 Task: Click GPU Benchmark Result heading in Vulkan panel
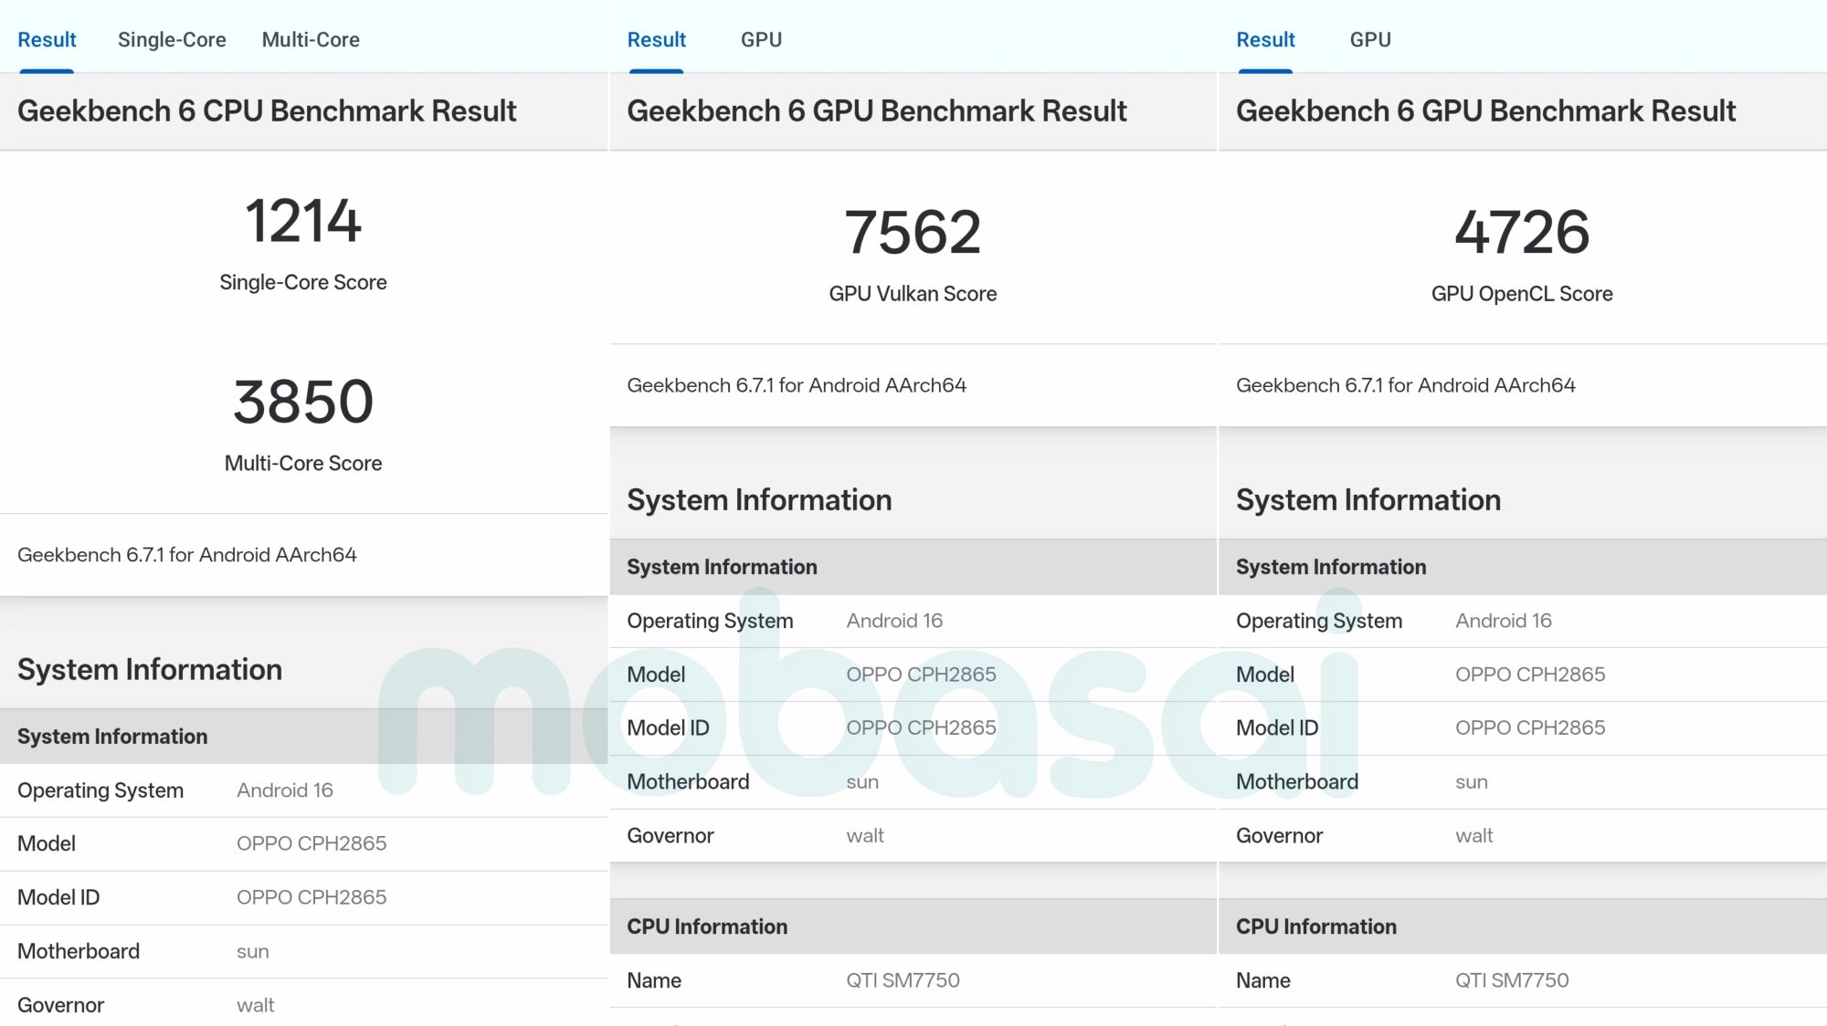pyautogui.click(x=877, y=110)
